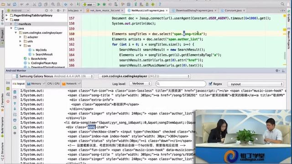Open the Help question mark icon
292x164 pixels.
tap(160, 4)
